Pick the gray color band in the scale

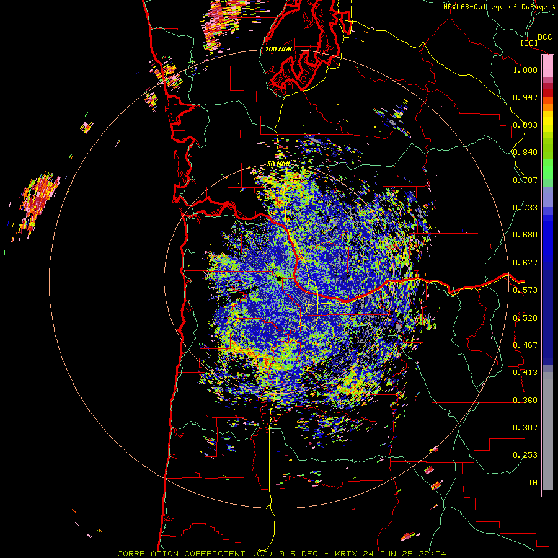[x=547, y=431]
